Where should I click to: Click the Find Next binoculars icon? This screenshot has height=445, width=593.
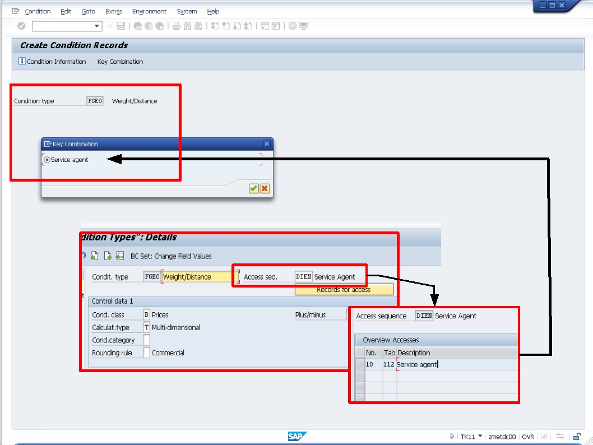pos(198,25)
